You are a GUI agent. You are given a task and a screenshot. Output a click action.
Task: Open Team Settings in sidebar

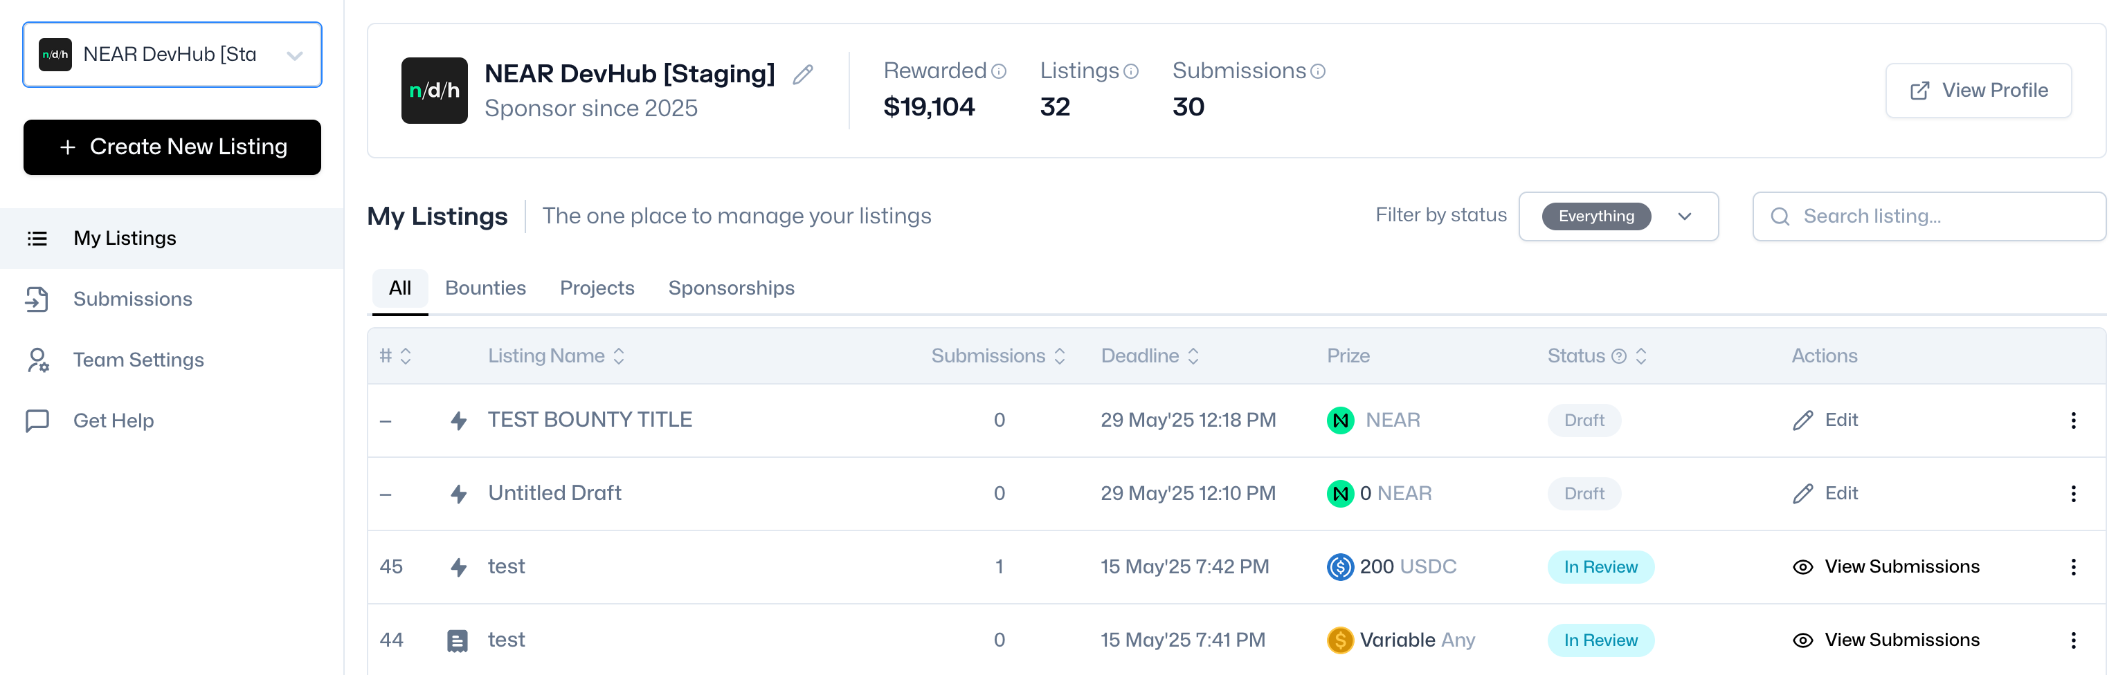click(172, 360)
